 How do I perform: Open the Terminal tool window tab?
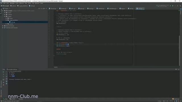[x=20, y=99]
